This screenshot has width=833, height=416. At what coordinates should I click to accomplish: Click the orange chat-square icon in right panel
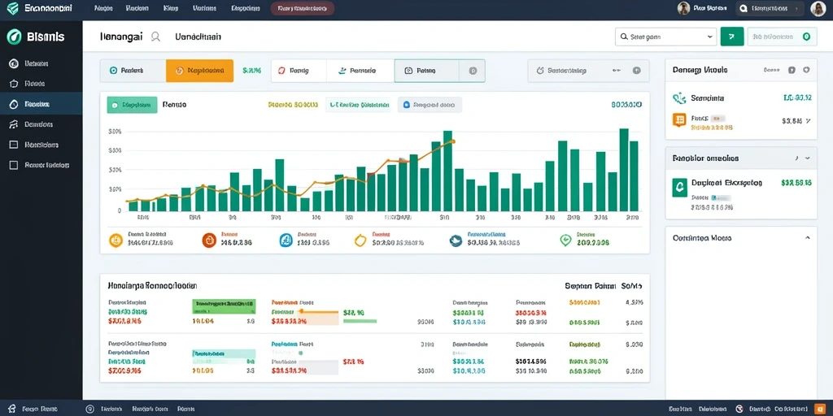click(679, 120)
